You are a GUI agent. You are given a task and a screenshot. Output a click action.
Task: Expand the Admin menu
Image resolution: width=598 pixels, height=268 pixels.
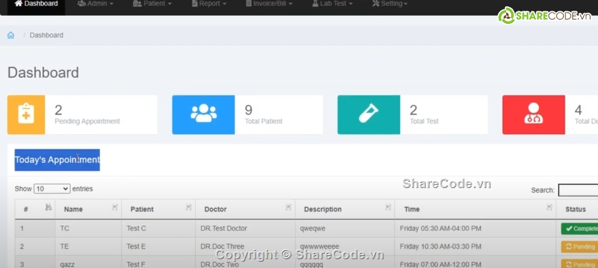(95, 4)
